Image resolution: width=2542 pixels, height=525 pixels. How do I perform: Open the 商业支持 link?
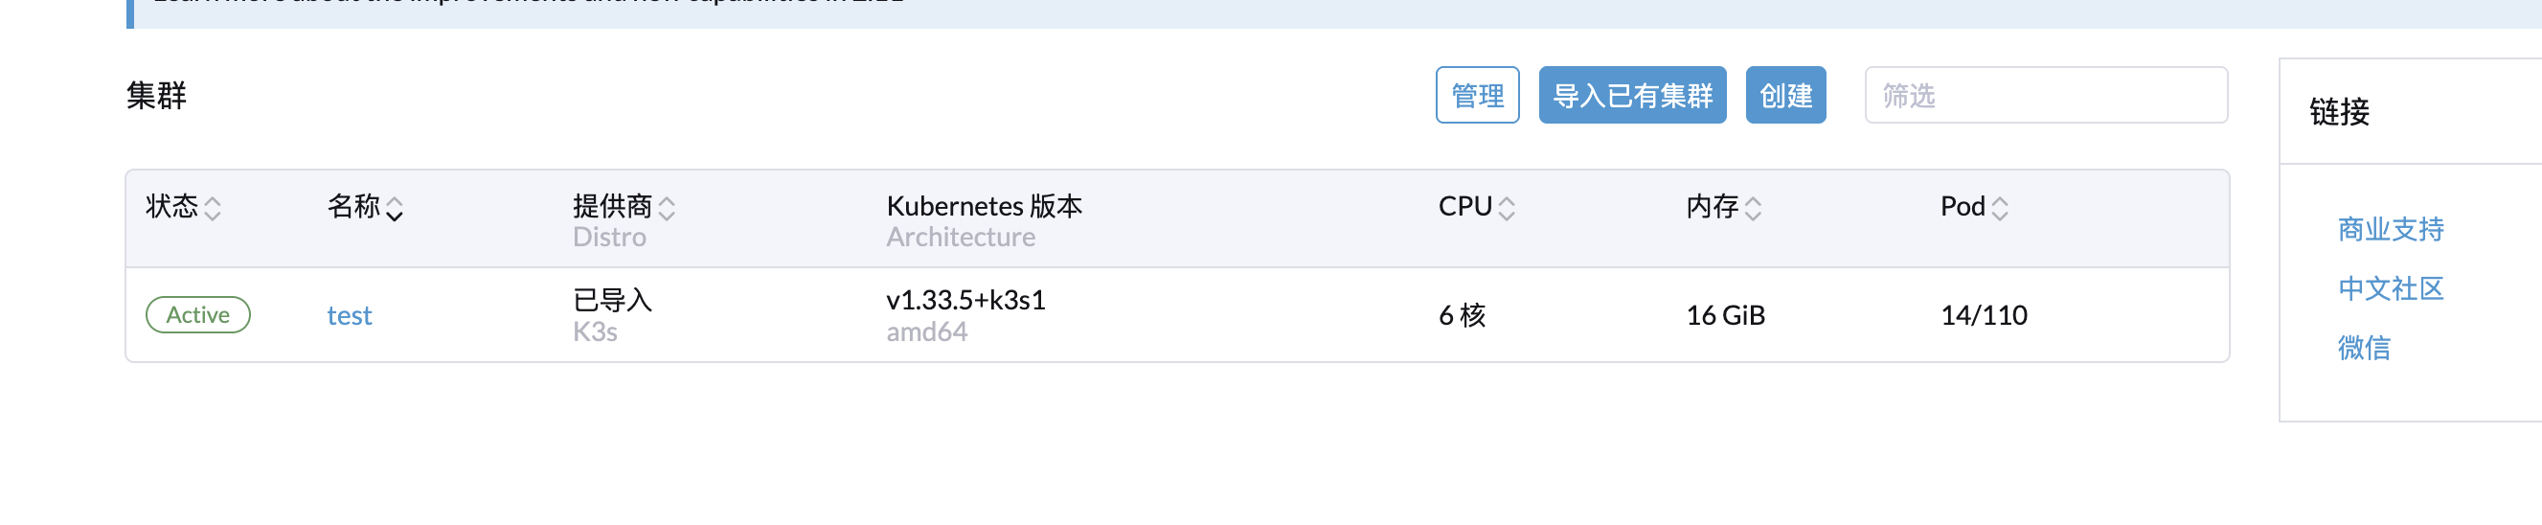(x=2390, y=230)
